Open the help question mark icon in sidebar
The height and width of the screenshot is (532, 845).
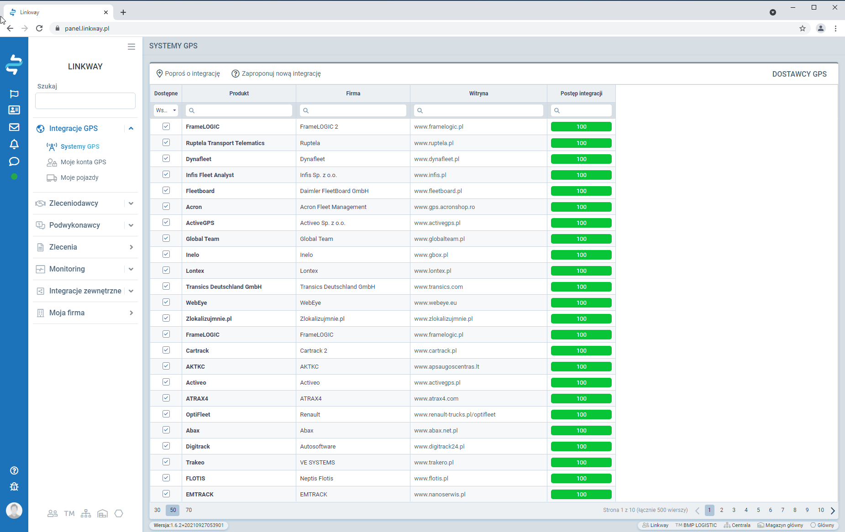(14, 470)
